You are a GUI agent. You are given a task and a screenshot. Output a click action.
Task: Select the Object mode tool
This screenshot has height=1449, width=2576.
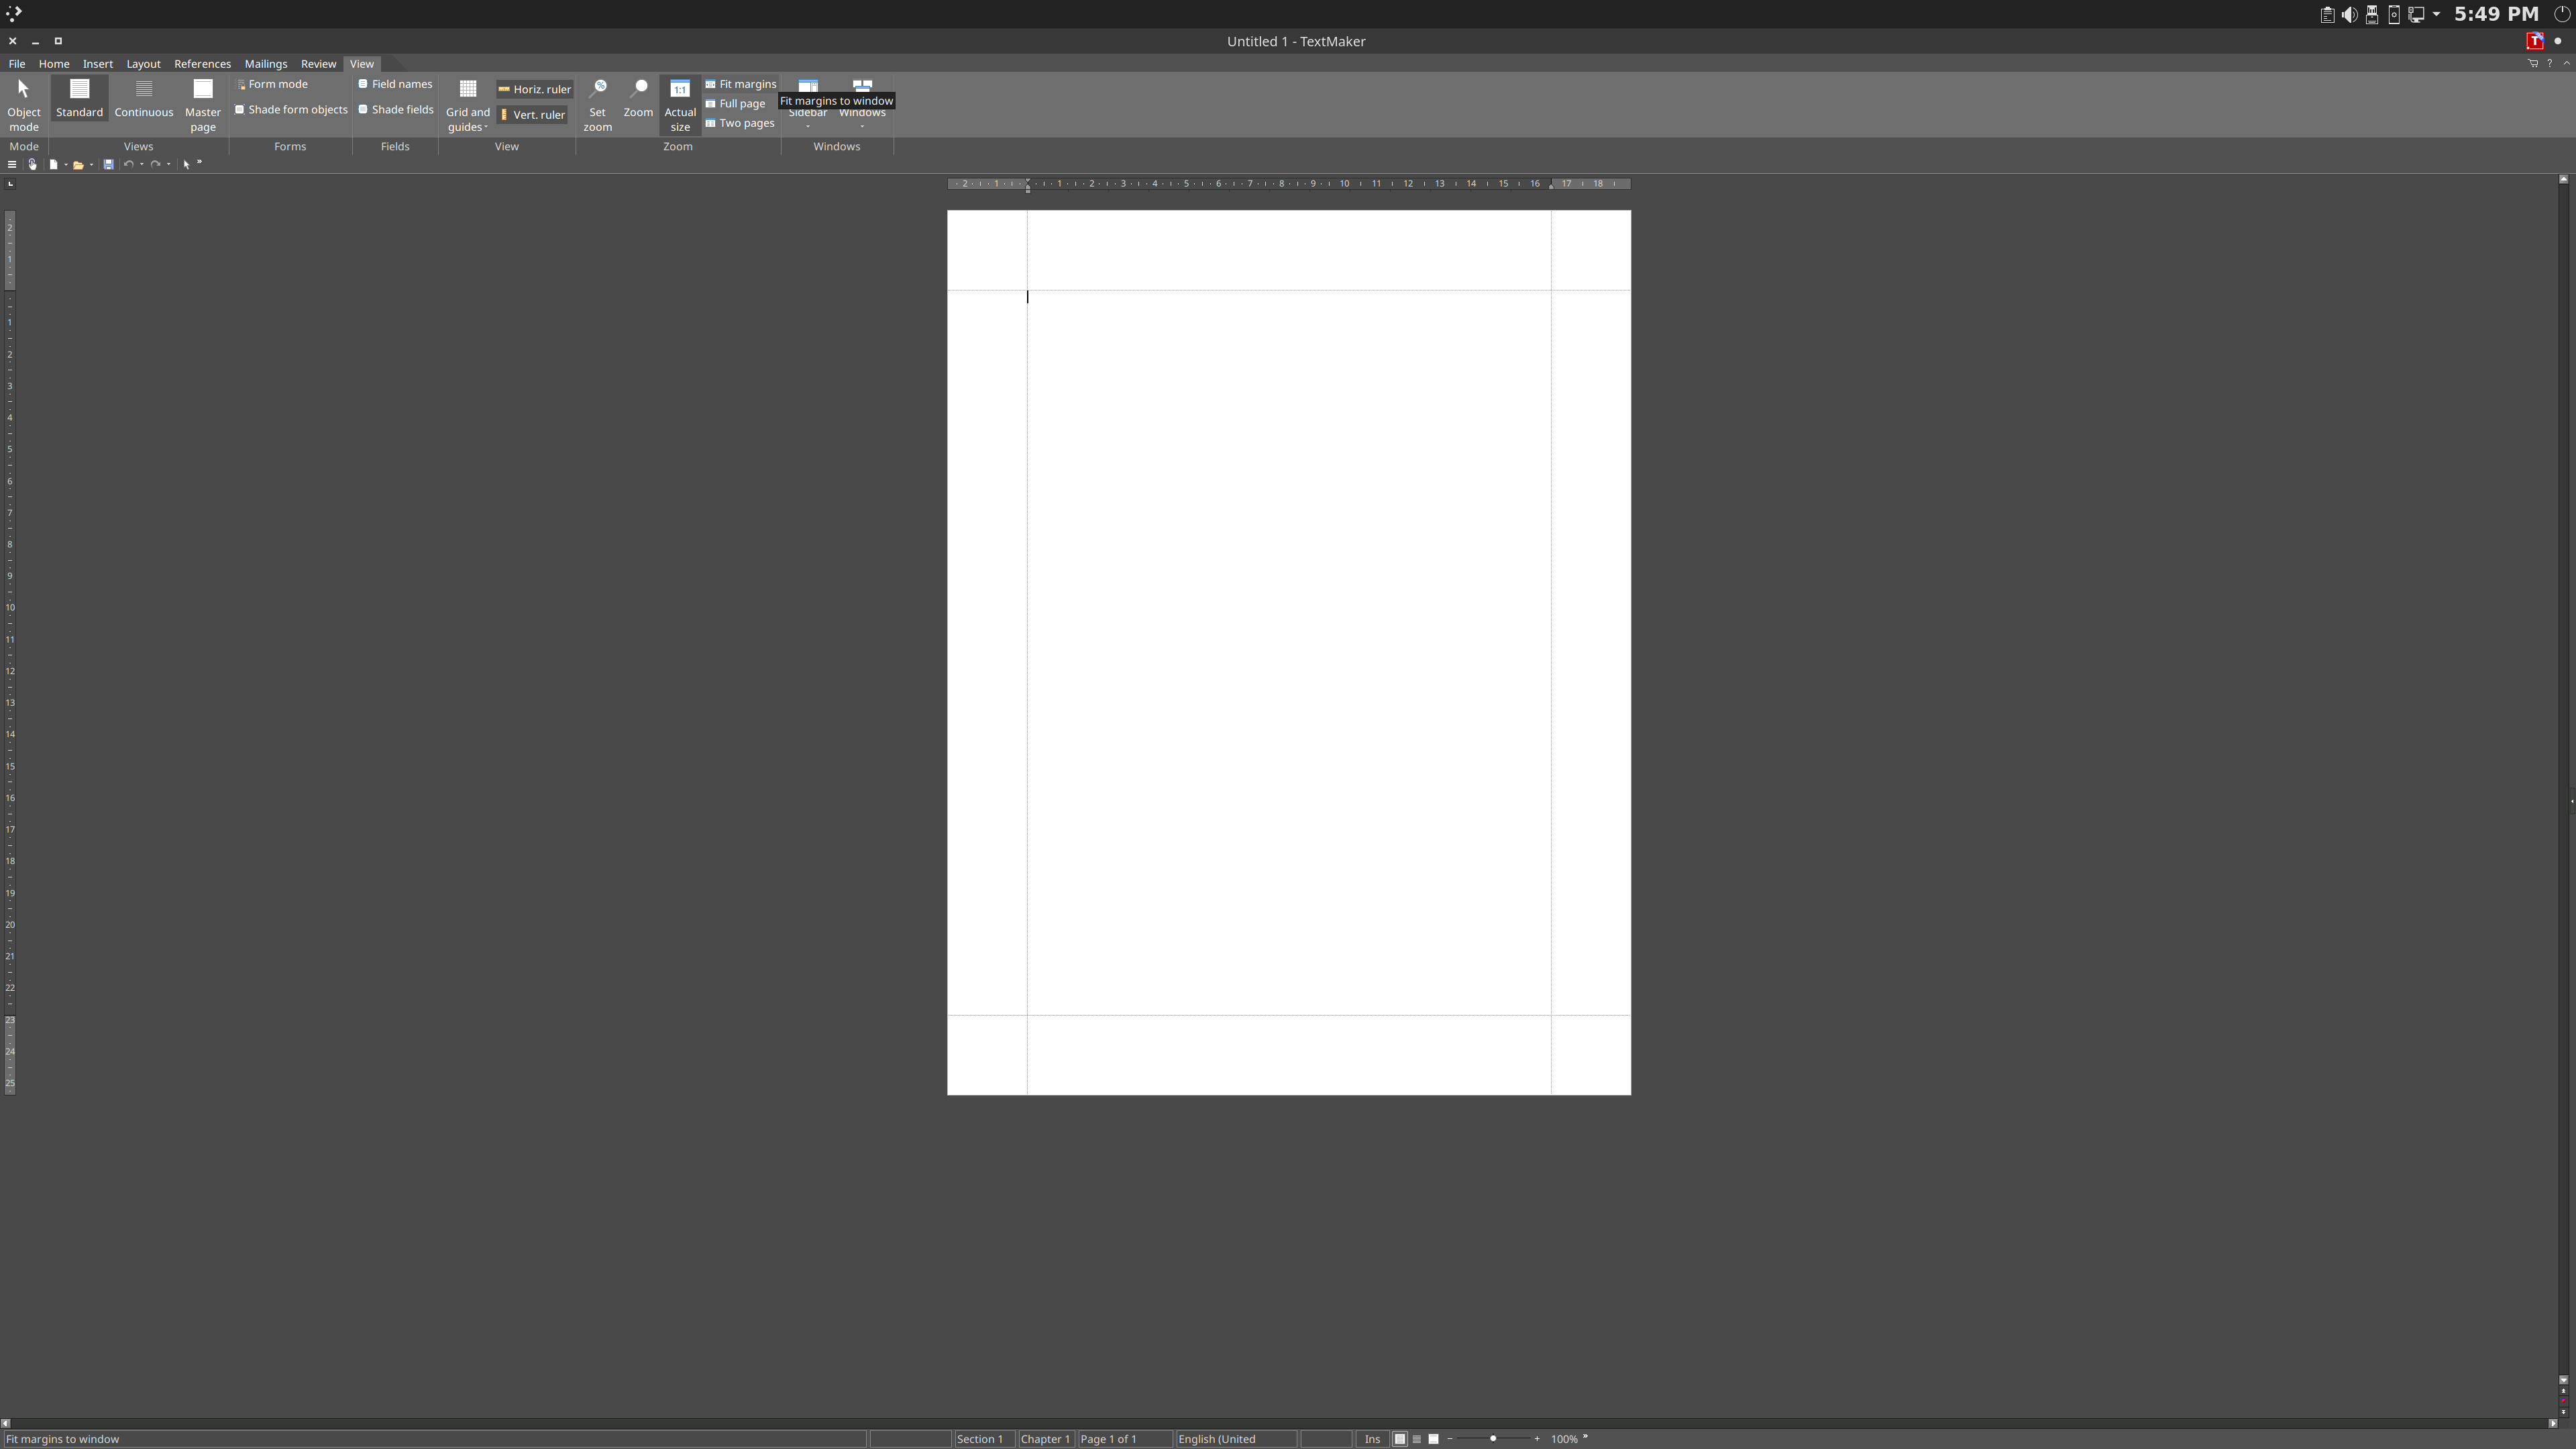click(24, 103)
